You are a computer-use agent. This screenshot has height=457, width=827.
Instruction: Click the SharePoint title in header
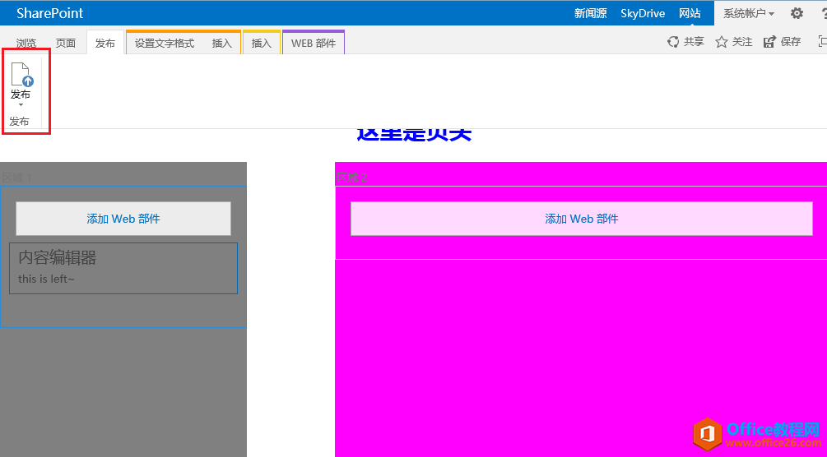tap(49, 13)
